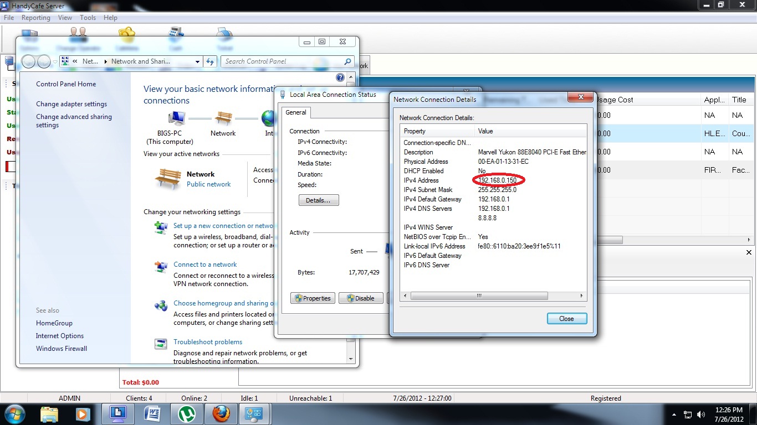
Task: Open the File menu in HandyCafe Server
Action: (x=9, y=18)
